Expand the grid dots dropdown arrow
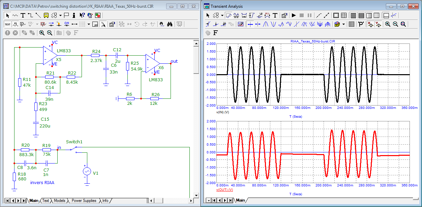Viewport: 422px width, 207px height. point(89,24)
